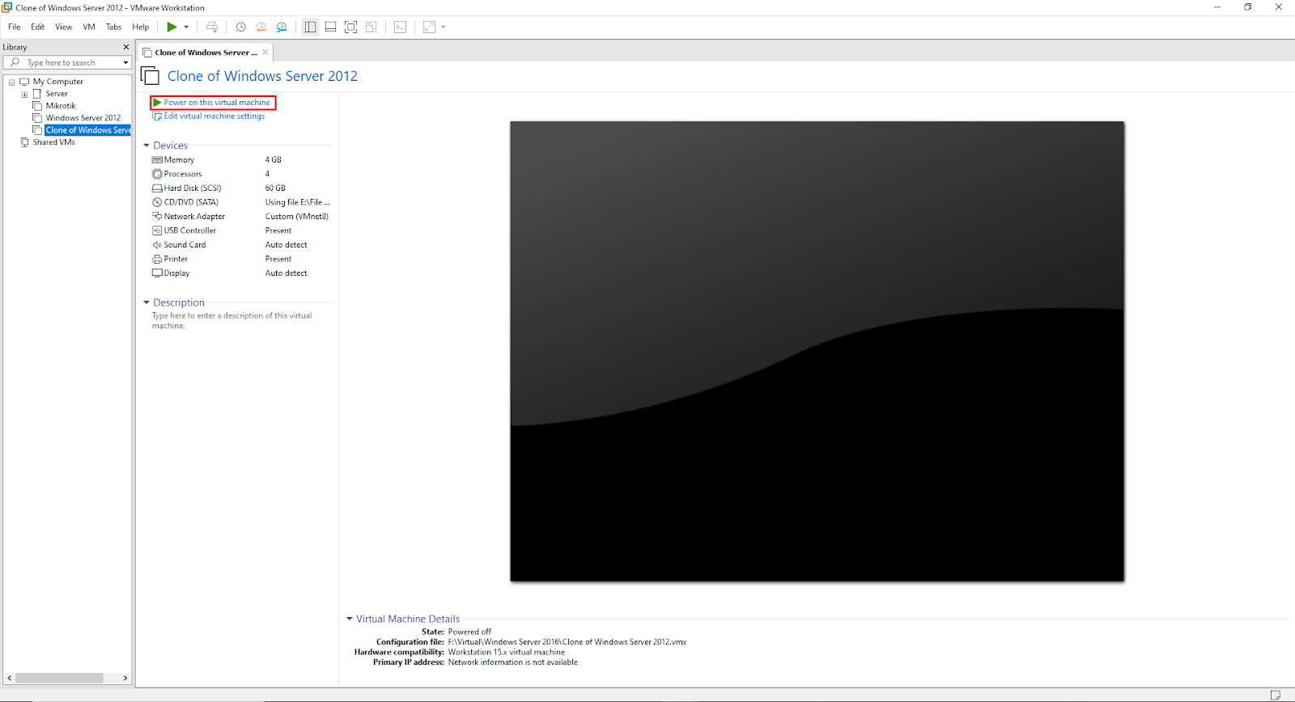This screenshot has width=1295, height=702.
Task: Open the Sound Card device entry
Action: tap(185, 245)
